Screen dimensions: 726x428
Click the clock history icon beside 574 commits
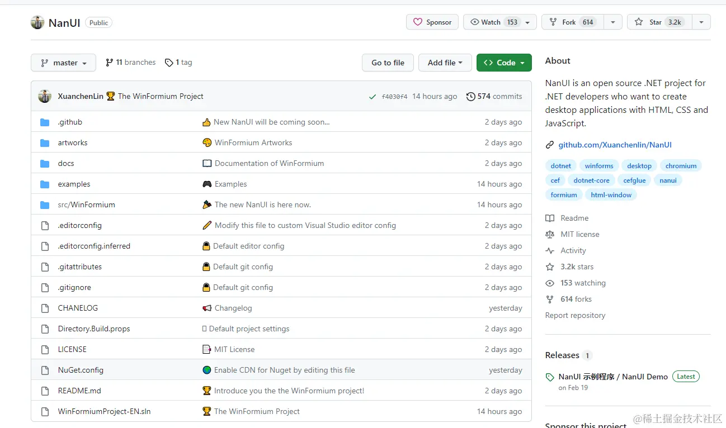pos(471,96)
